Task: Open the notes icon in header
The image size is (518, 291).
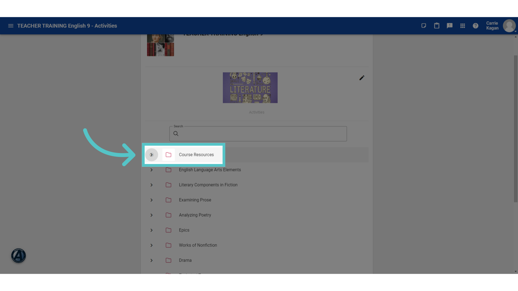Action: 424,26
